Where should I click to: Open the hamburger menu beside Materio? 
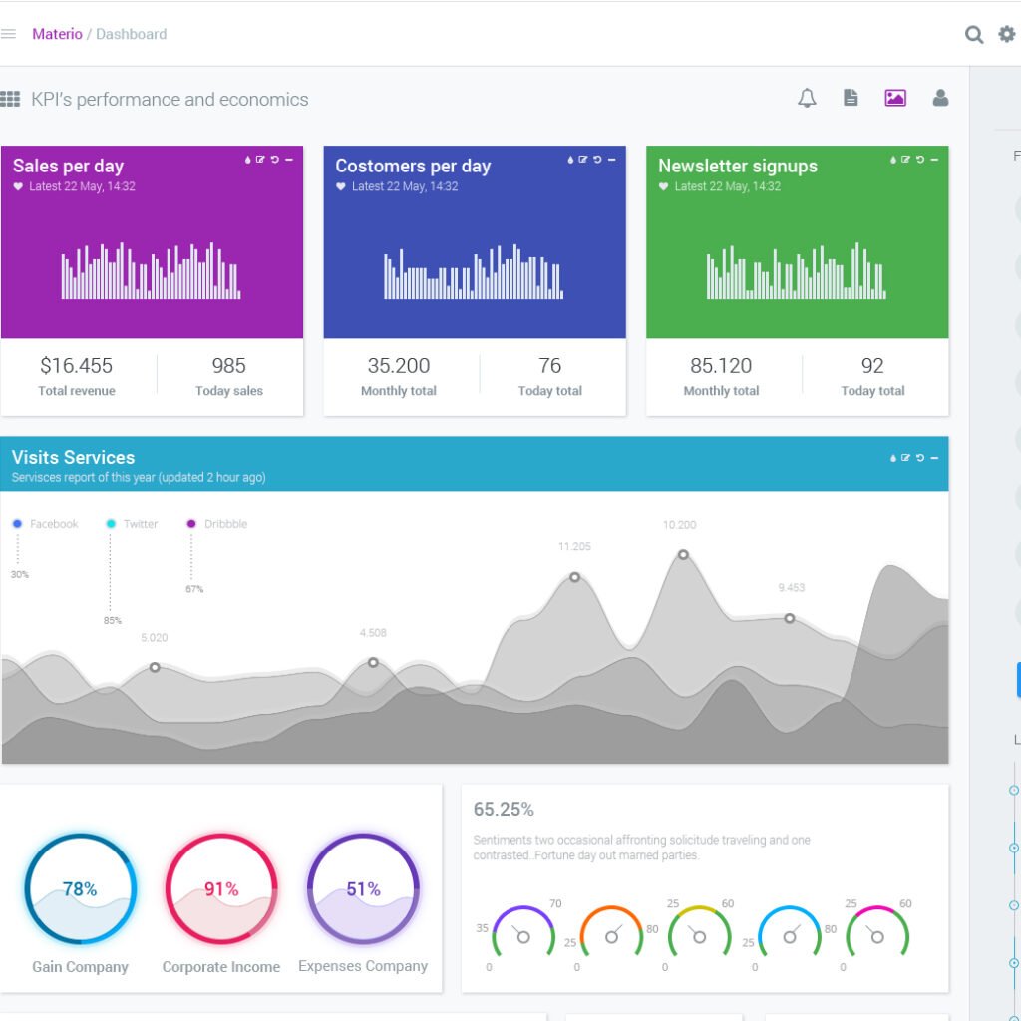(8, 34)
